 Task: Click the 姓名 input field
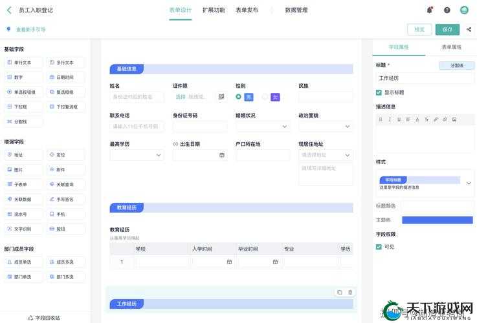pos(137,97)
